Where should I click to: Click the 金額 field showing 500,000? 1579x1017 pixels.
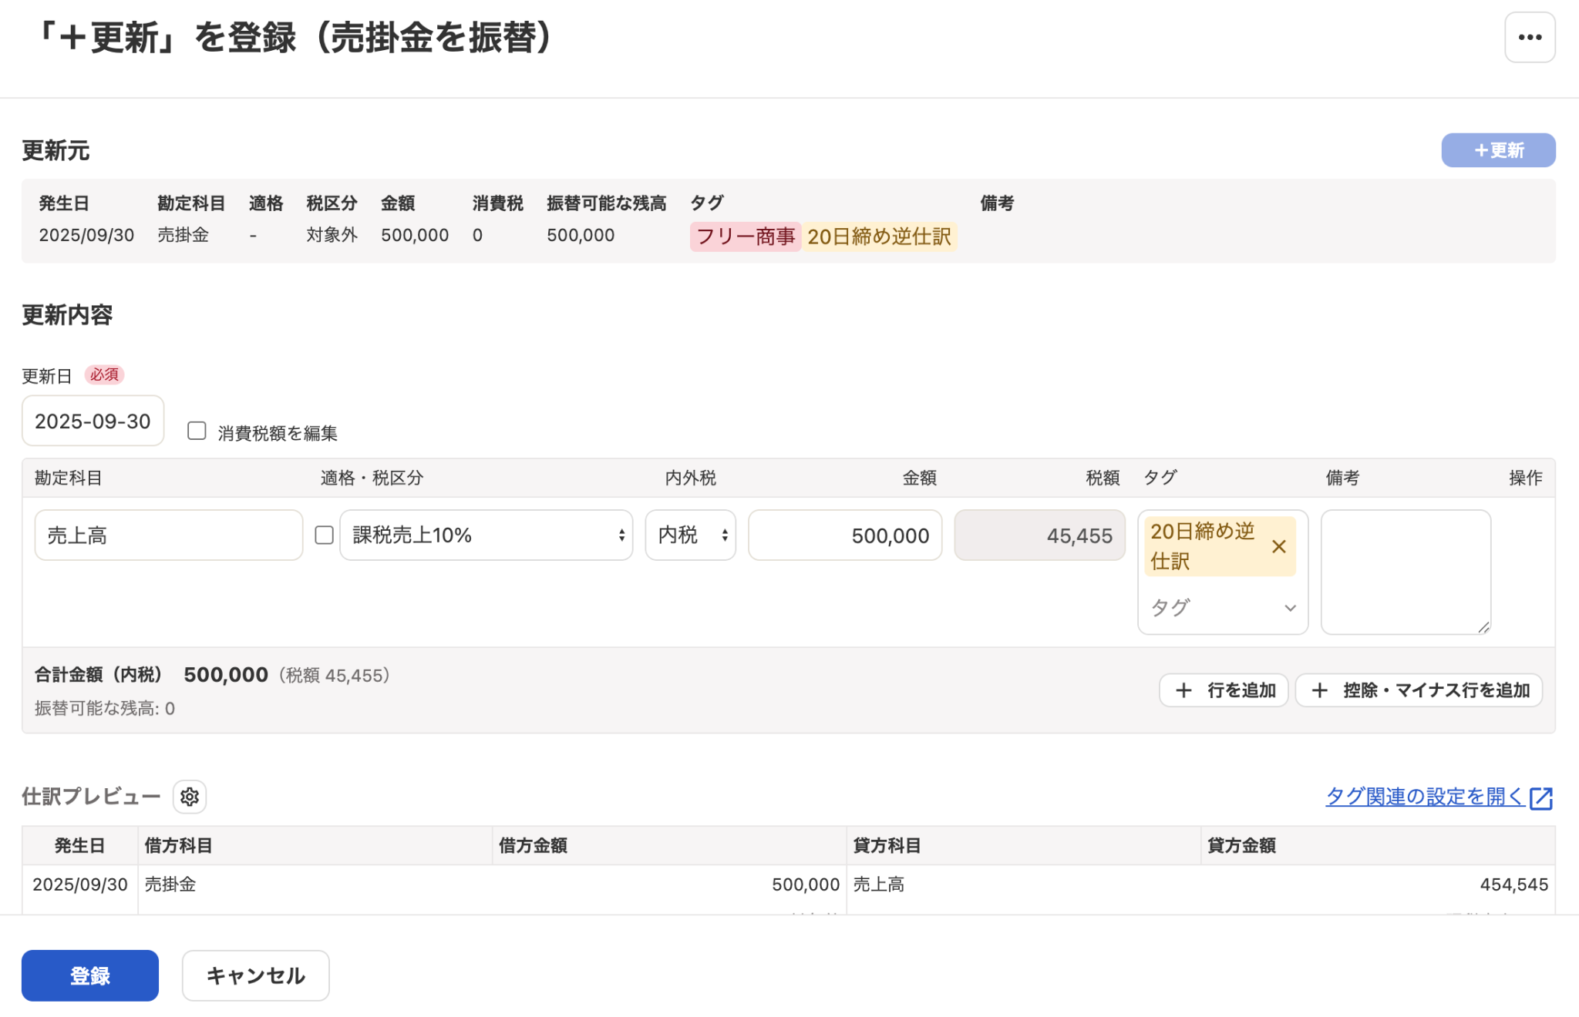click(x=845, y=535)
